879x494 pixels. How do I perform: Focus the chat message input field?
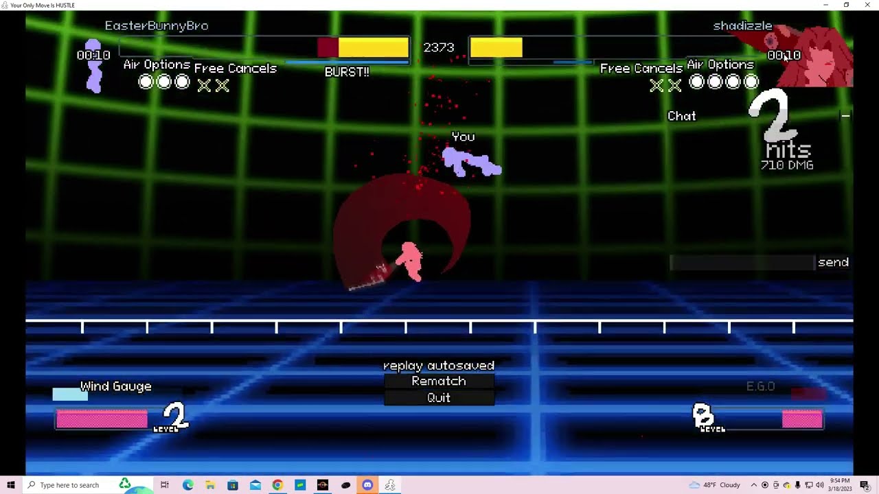click(x=742, y=262)
